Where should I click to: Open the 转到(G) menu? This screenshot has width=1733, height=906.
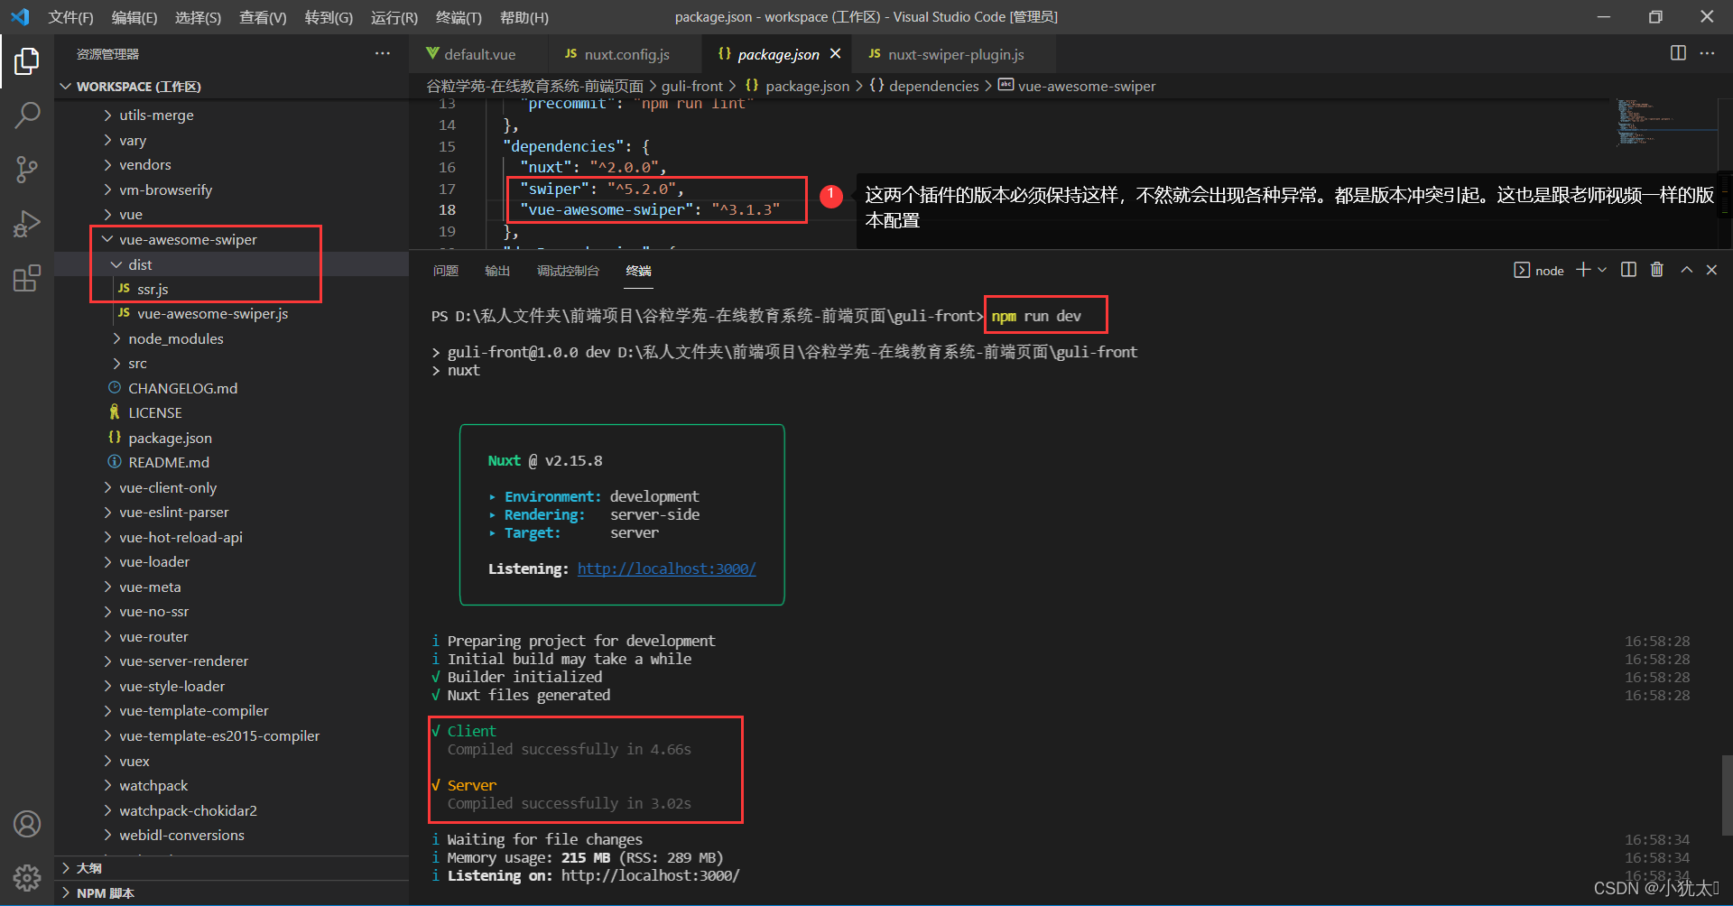click(329, 17)
